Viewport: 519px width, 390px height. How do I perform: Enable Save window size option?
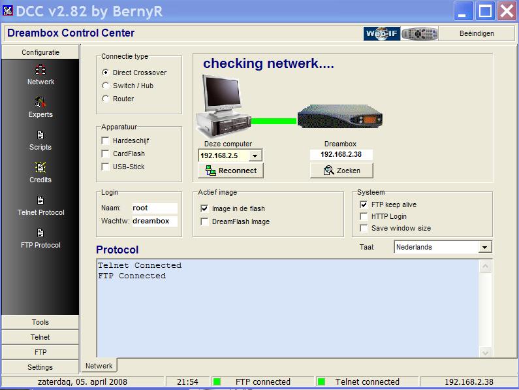(364, 228)
